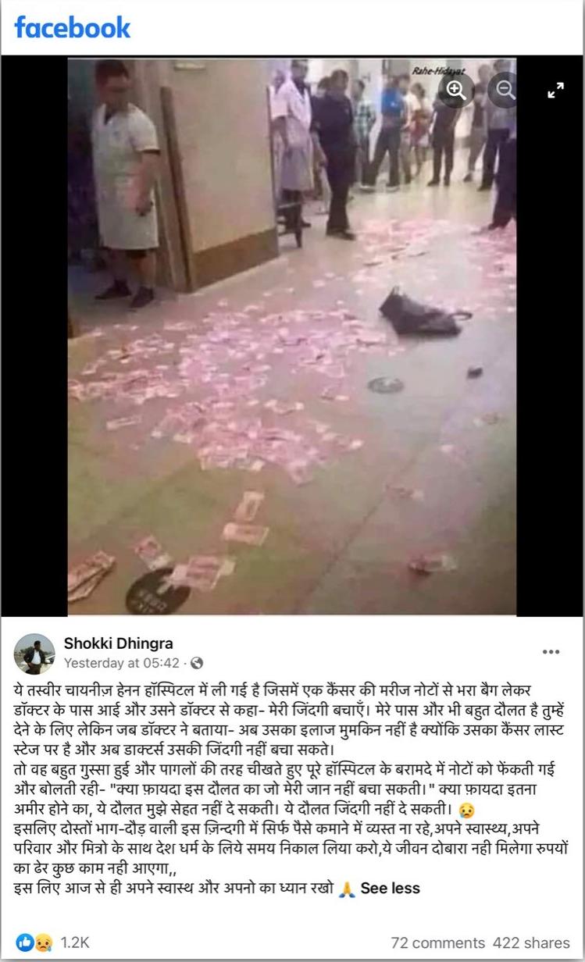Collapse the post with See less
This screenshot has height=962, width=585.
tap(390, 889)
